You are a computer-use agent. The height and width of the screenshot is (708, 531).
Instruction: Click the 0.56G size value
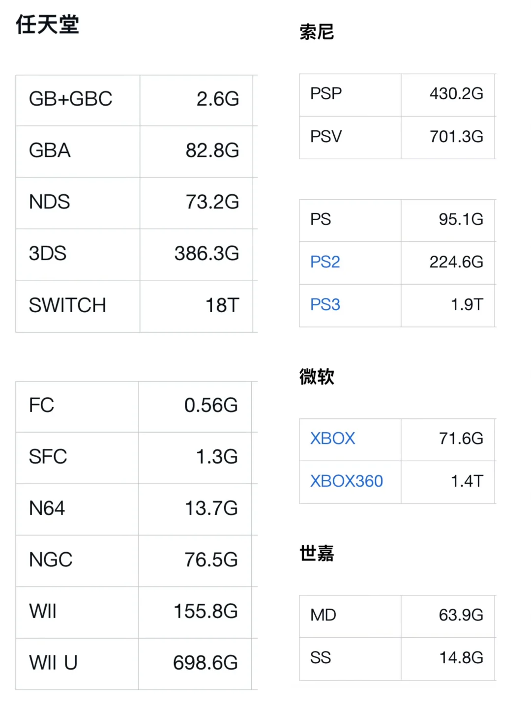click(x=211, y=406)
